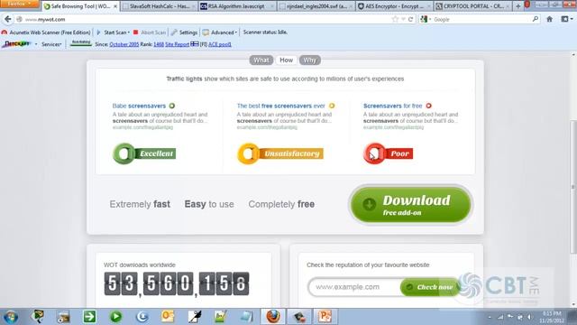
Task: Click yellow rating ring beside best free screensavers
Action: 332,106
